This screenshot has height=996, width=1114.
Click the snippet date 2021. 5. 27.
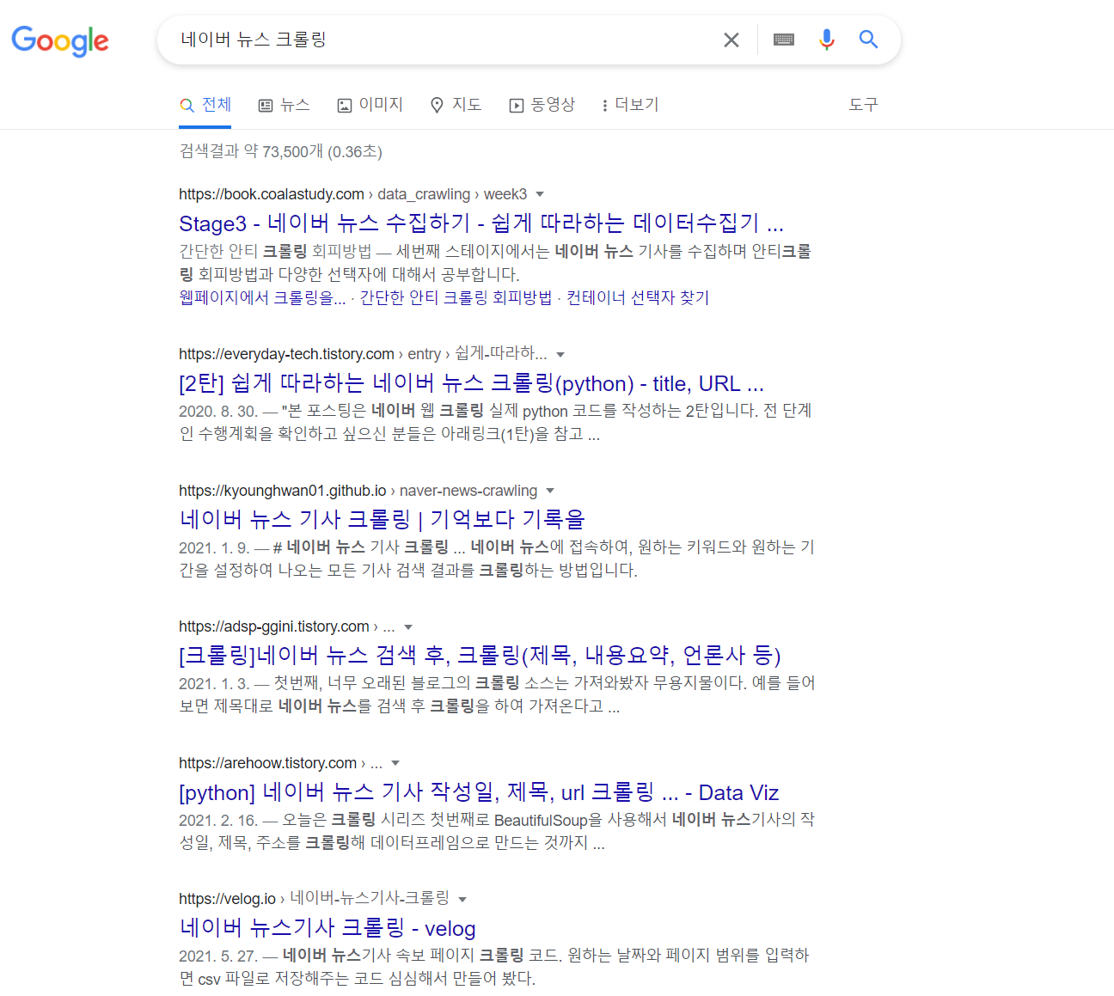click(218, 956)
